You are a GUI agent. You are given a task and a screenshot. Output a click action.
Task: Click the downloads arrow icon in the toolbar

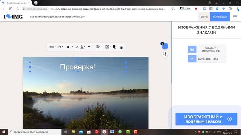tap(238, 9)
